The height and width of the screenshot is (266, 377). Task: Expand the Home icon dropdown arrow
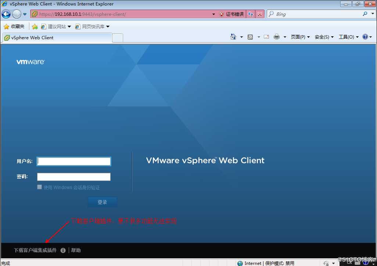241,37
